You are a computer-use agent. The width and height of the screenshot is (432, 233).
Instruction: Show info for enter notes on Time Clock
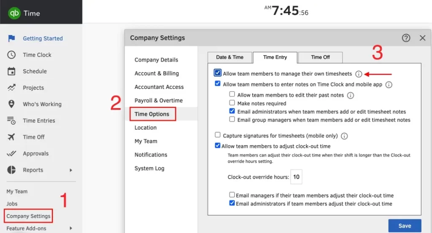(389, 85)
